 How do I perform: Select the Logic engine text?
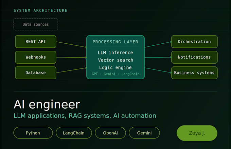115,68
